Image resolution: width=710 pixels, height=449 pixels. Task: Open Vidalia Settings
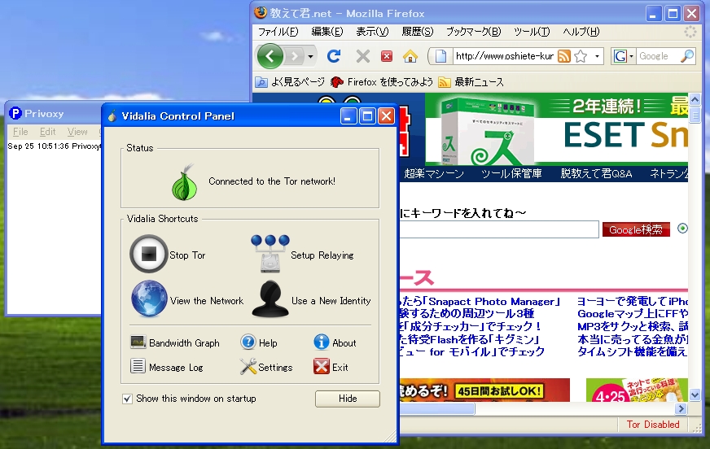(x=266, y=367)
